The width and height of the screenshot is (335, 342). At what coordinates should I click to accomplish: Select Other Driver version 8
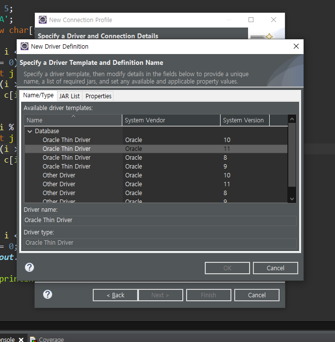tap(156, 193)
